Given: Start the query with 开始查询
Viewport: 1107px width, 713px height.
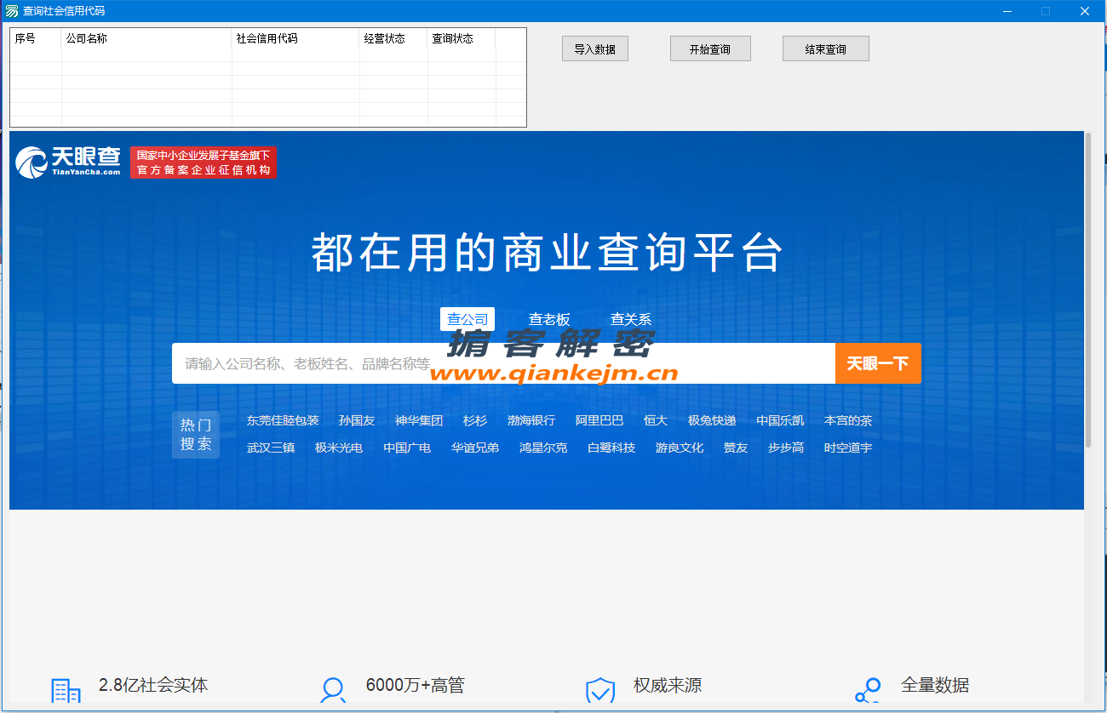Looking at the screenshot, I should tap(710, 48).
